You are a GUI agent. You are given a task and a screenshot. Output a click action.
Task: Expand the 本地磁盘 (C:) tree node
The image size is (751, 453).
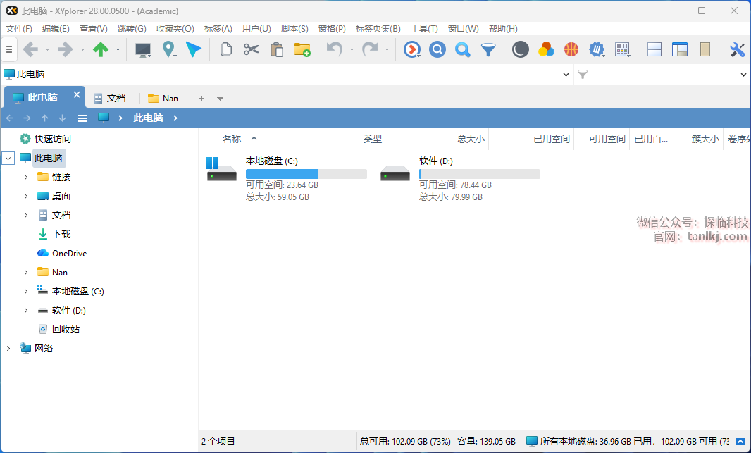click(26, 292)
